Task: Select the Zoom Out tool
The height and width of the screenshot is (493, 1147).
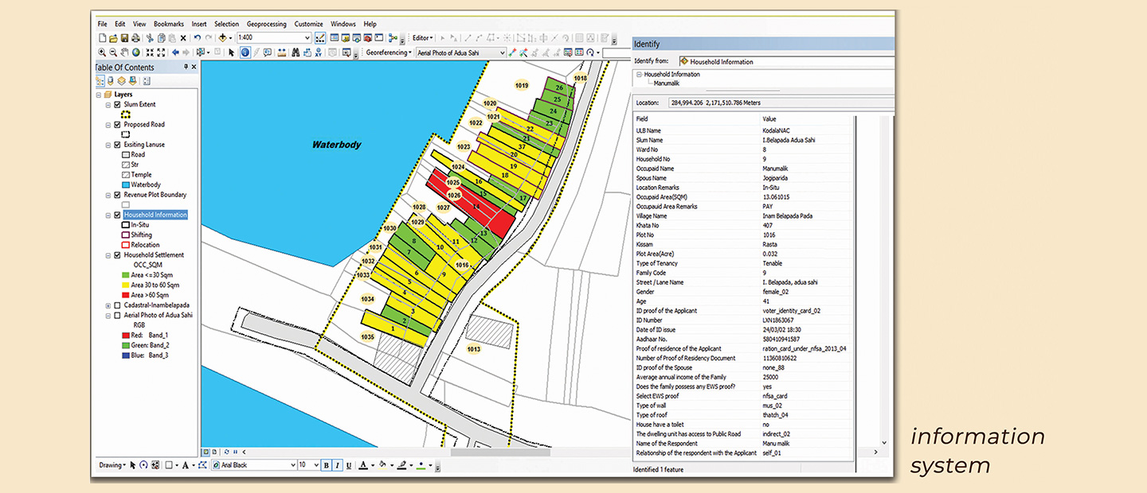Action: point(113,52)
